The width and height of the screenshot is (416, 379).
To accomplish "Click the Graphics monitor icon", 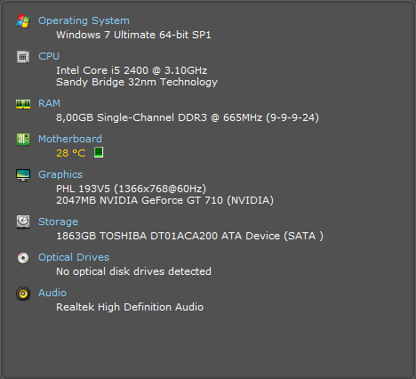I will point(23,175).
